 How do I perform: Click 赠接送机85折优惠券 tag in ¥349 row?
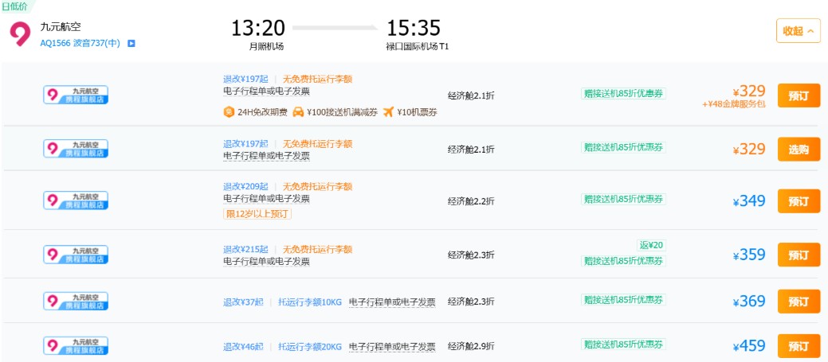click(x=624, y=199)
